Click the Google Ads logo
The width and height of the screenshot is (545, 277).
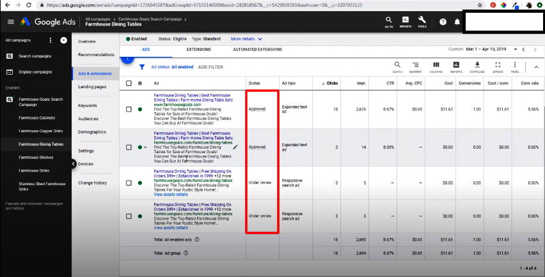tap(47, 22)
